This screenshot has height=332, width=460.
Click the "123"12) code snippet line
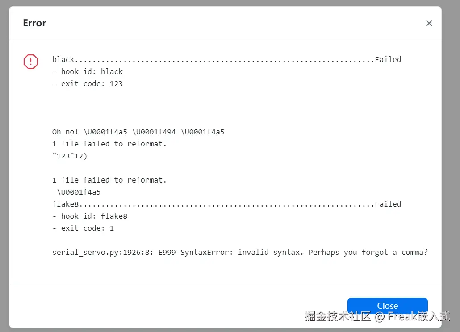70,156
